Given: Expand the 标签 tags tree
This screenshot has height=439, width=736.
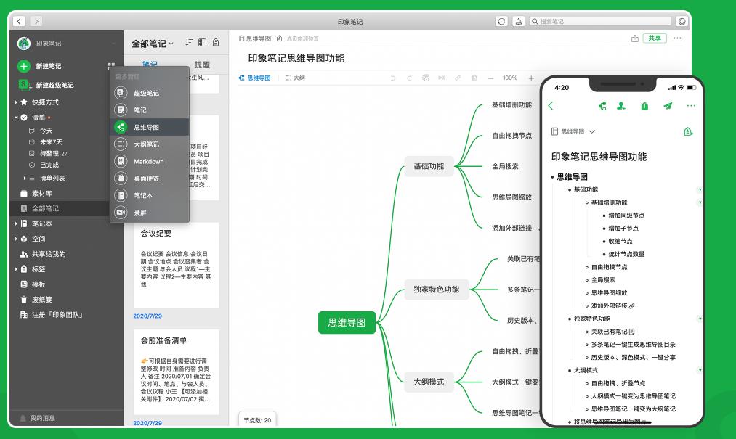Looking at the screenshot, I should click(16, 269).
